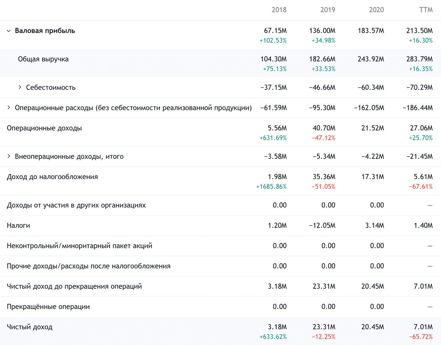Click the 1.20M taxes value
441x345 pixels.
click(x=277, y=225)
